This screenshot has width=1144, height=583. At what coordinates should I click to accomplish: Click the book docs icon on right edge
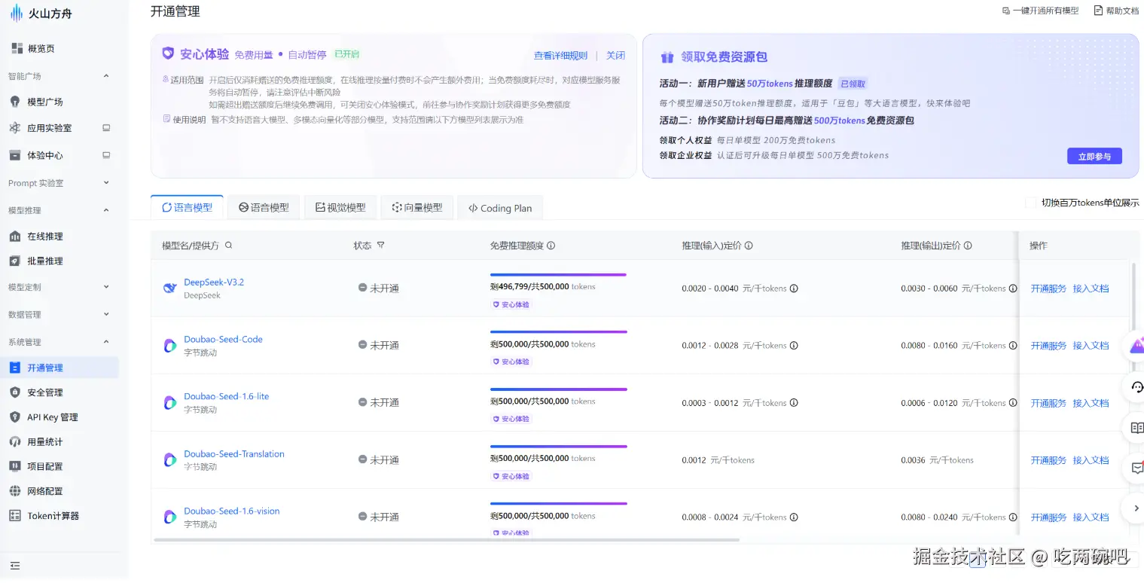(x=1136, y=428)
